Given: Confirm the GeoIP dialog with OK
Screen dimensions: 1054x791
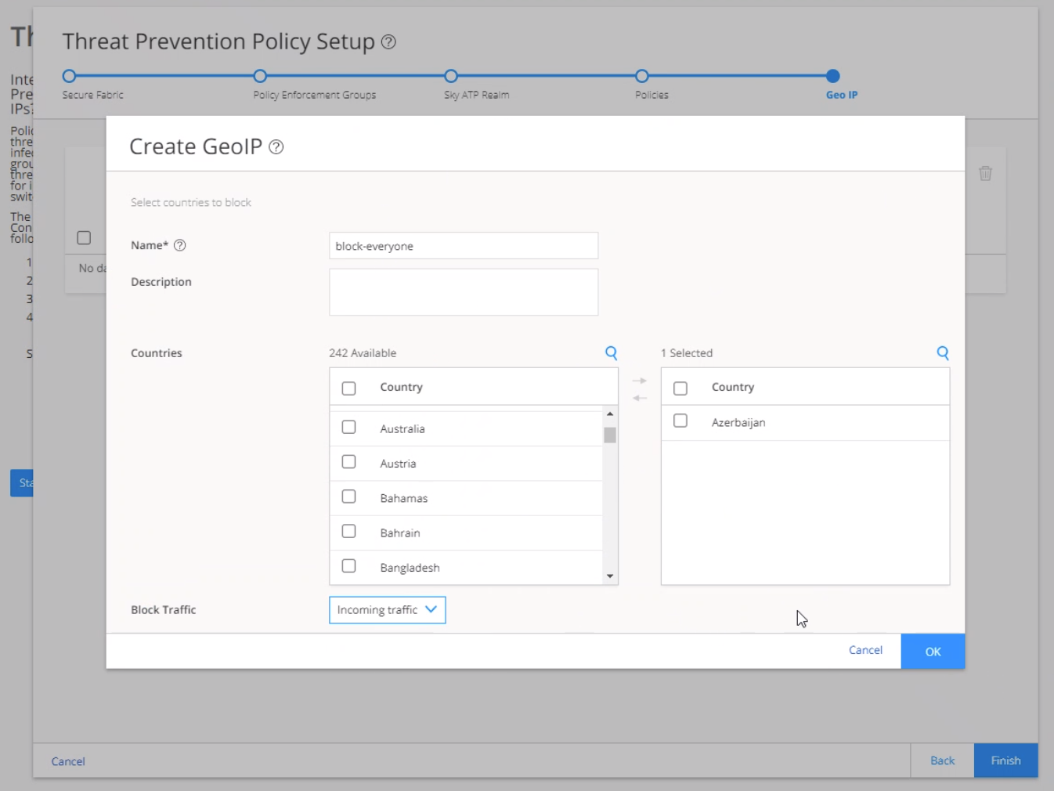Looking at the screenshot, I should 933,652.
